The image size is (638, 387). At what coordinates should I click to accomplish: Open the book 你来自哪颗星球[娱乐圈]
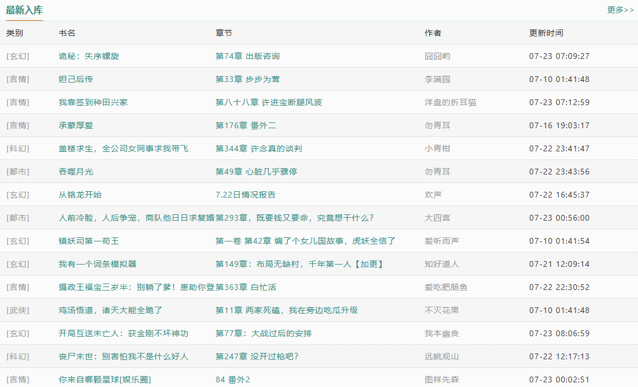coord(105,381)
